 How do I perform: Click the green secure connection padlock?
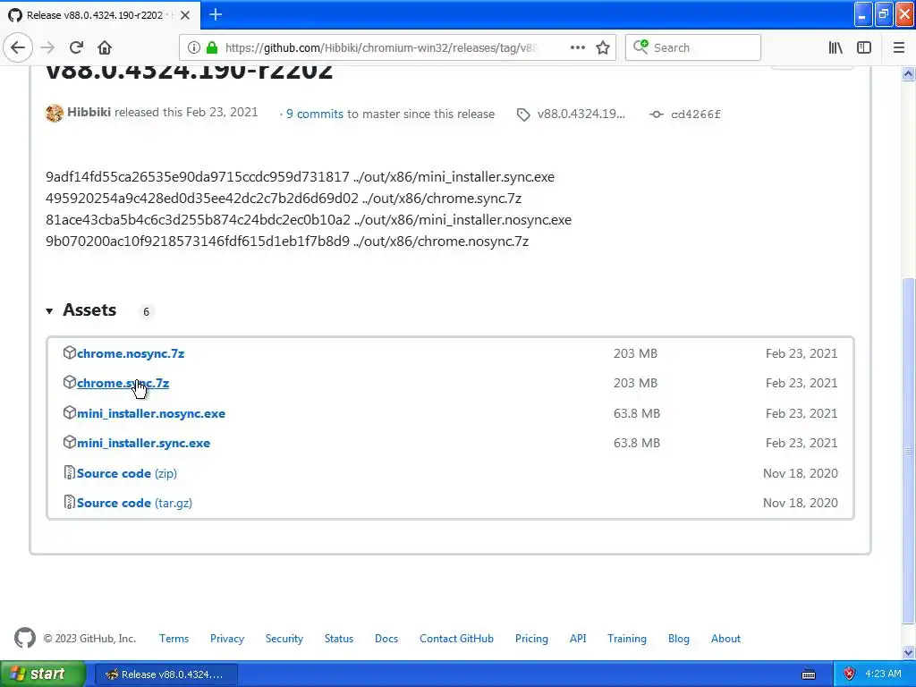pos(211,47)
